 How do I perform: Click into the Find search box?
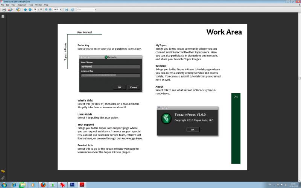tap(86, 9)
